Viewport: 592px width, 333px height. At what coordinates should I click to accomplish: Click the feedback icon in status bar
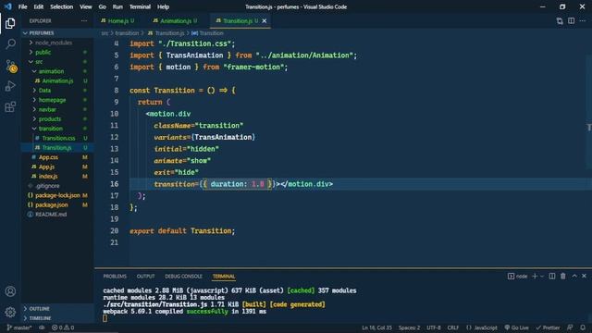[570, 327]
